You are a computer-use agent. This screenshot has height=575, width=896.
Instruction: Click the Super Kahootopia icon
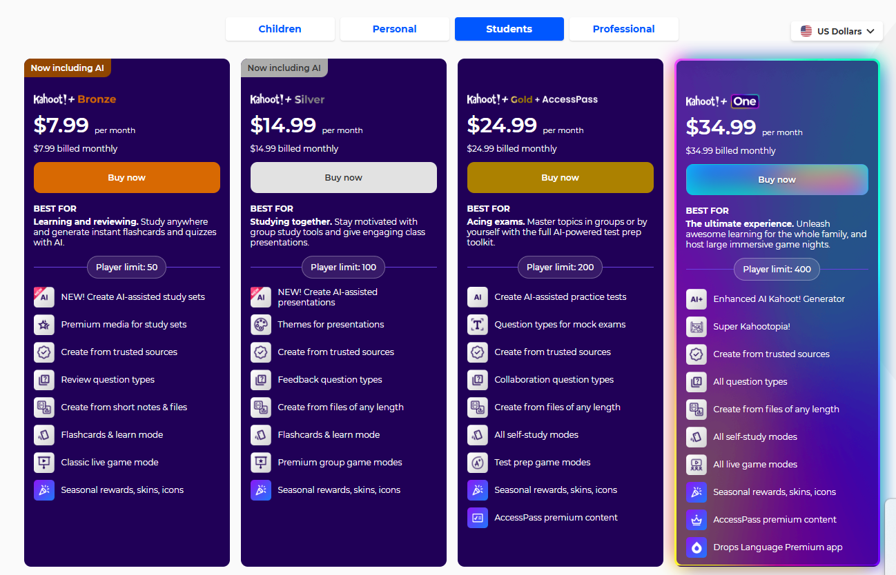point(697,327)
